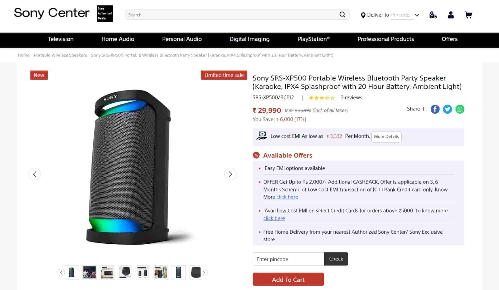Click Add To Cart button
499x290 pixels.
(x=288, y=279)
